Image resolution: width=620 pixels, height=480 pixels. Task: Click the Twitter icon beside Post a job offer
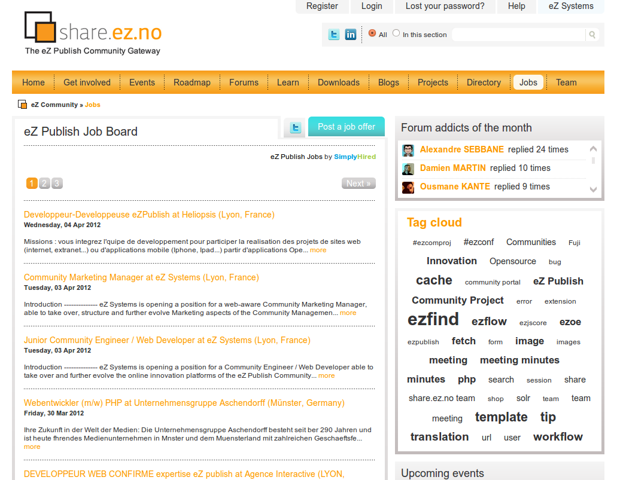click(296, 127)
